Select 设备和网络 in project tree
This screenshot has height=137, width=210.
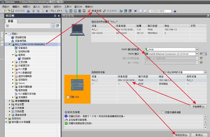(20, 41)
